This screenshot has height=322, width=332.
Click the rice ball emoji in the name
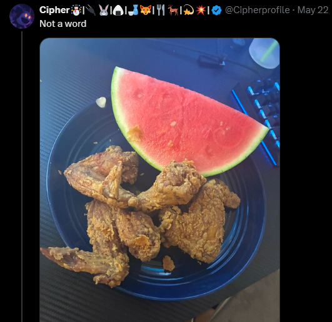click(118, 10)
